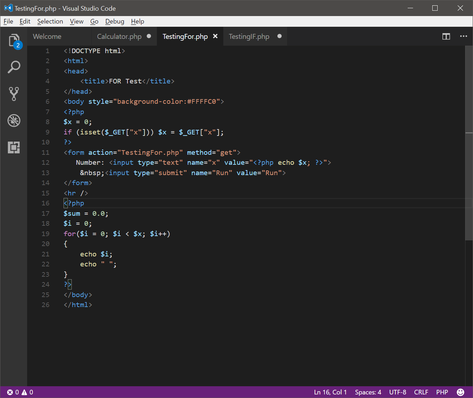The width and height of the screenshot is (473, 398).
Task: Open the Source Control (Git) view
Action: pos(14,94)
